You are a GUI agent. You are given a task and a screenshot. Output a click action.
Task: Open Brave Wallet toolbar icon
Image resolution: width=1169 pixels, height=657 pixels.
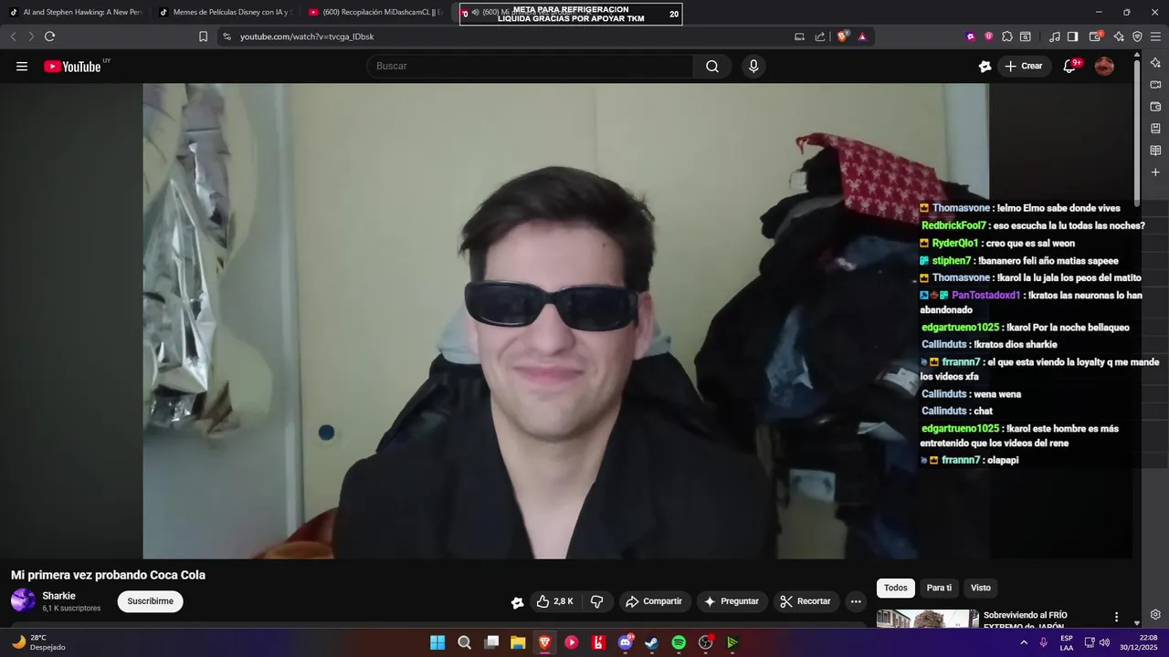pos(1097,36)
